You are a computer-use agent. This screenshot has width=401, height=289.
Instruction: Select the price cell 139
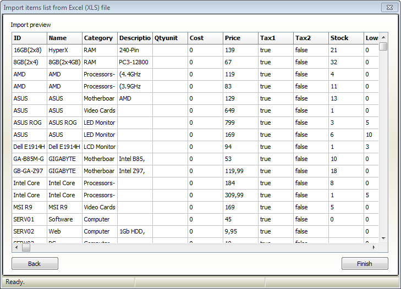click(240, 50)
